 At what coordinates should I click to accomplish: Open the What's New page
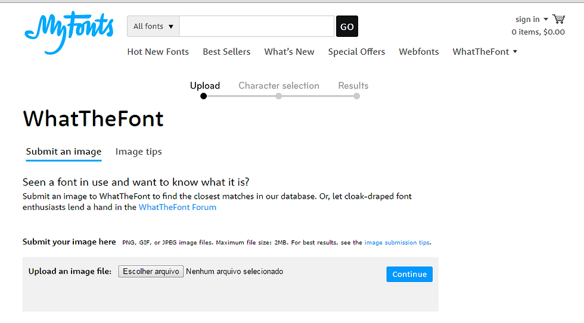tap(290, 52)
